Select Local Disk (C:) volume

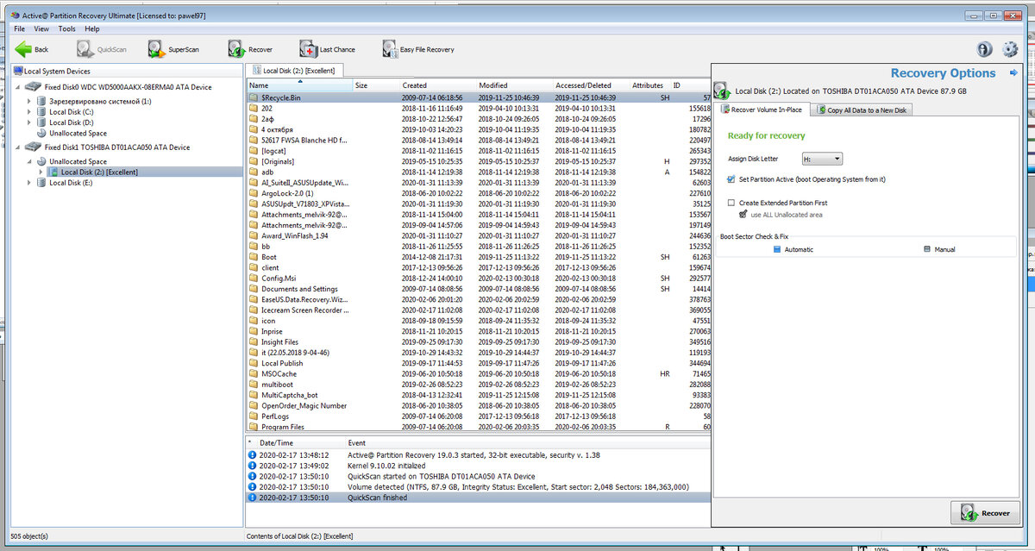click(72, 112)
